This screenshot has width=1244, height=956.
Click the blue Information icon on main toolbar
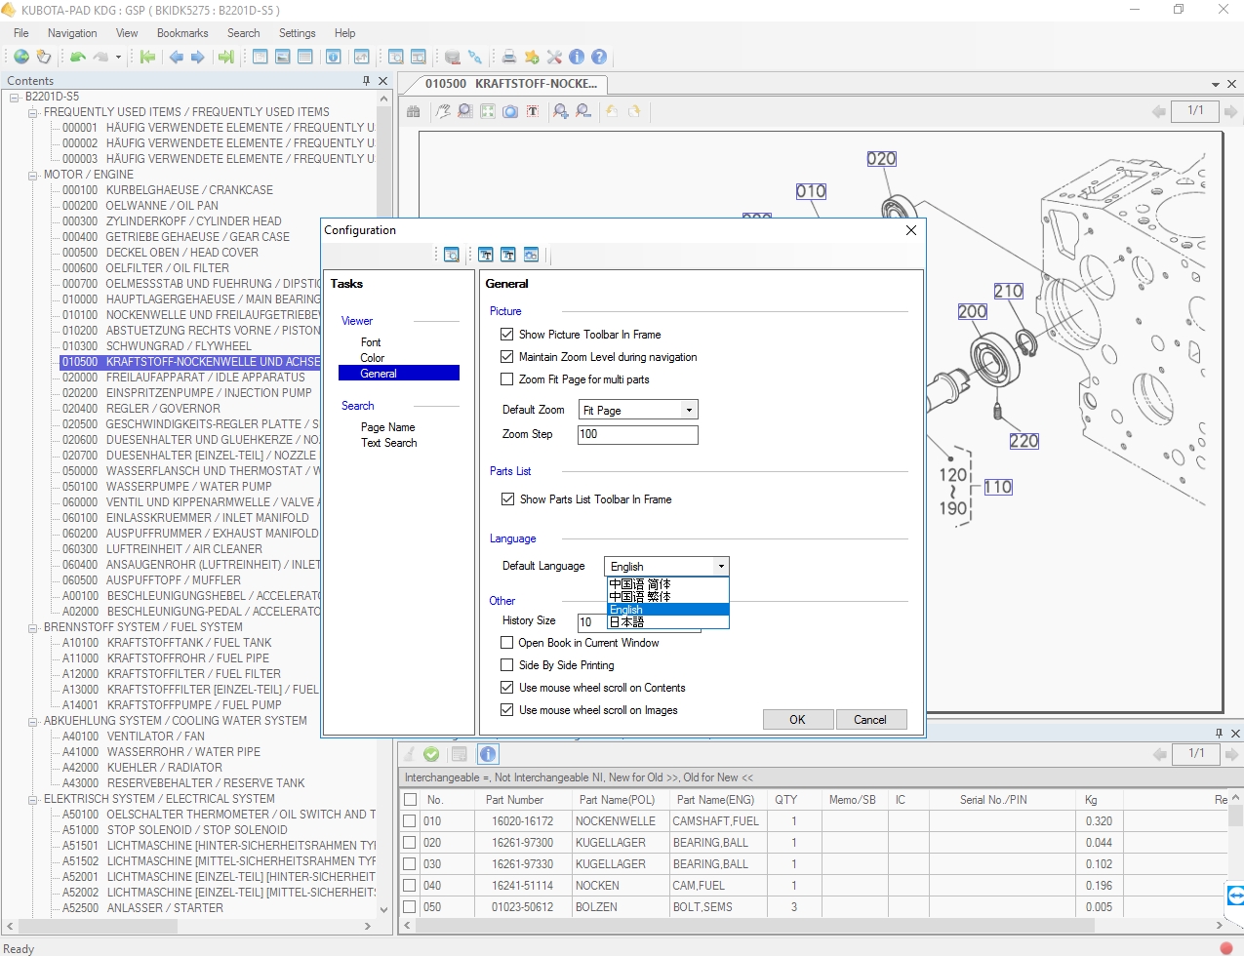click(576, 57)
